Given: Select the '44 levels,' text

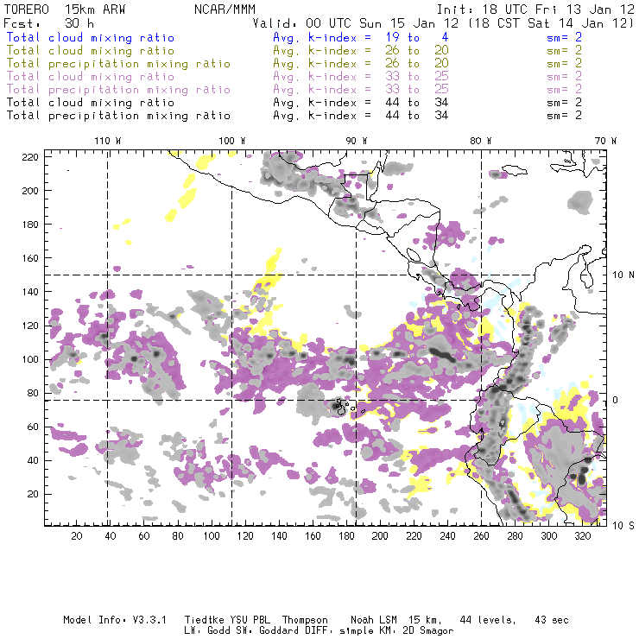Looking at the screenshot, I should 488,620.
